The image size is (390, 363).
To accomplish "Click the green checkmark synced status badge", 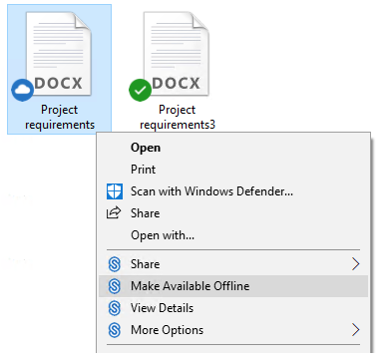I will [x=140, y=91].
